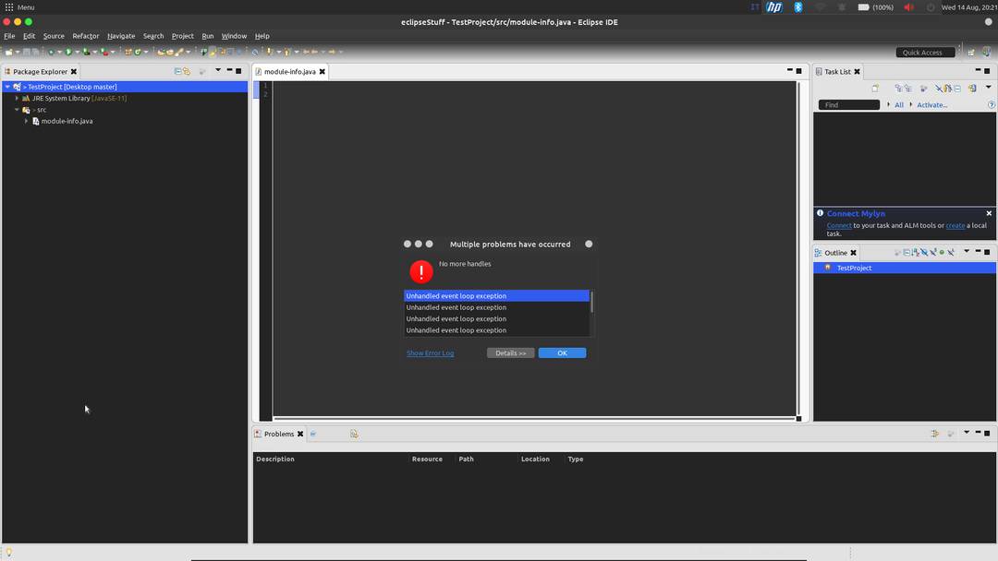998x561 pixels.
Task: Click the green Run launch icon
Action: [68, 52]
